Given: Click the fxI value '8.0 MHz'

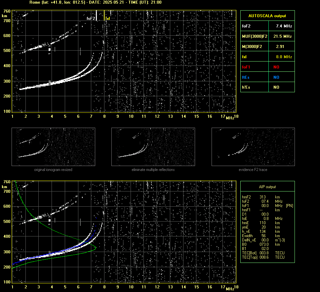Looking at the screenshot, I should coord(284,57).
